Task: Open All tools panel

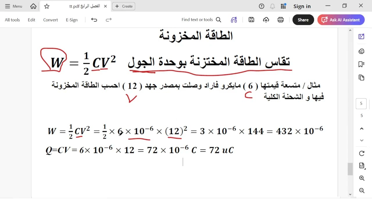Action: pyautogui.click(x=12, y=20)
